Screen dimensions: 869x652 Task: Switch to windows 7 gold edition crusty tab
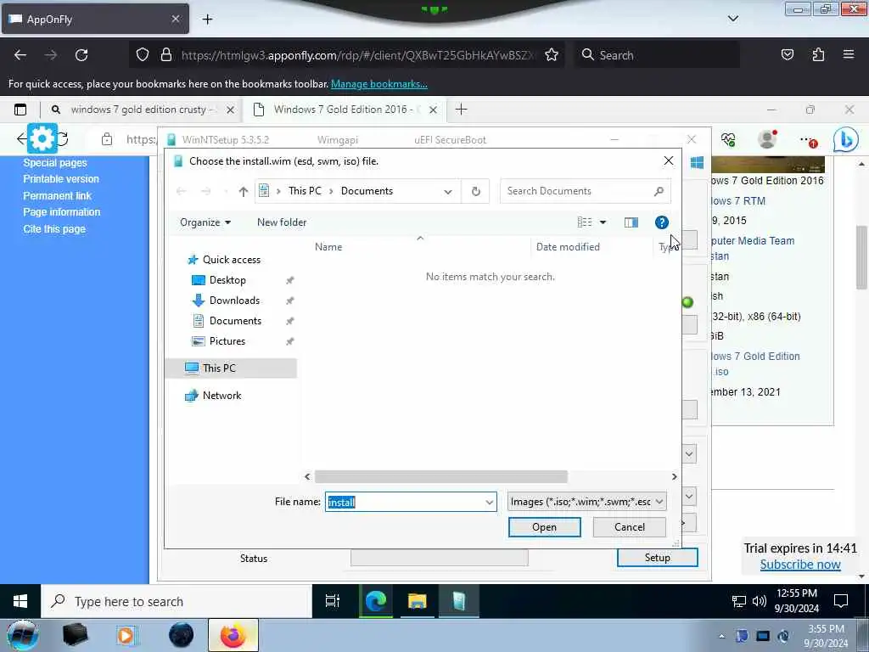(142, 110)
